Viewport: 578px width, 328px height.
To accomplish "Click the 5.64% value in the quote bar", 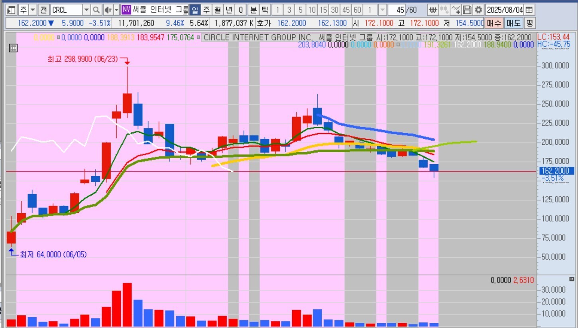I will 199,23.
